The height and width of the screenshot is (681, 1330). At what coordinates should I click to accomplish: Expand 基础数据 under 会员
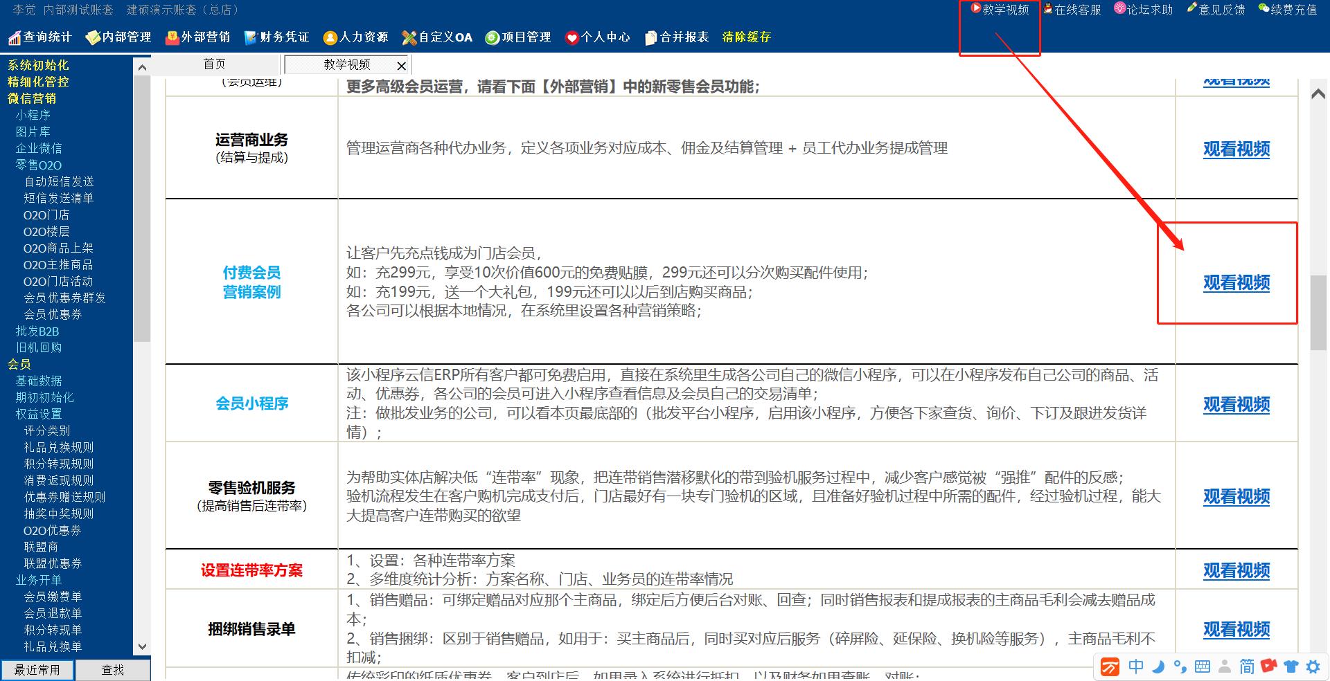[x=39, y=381]
